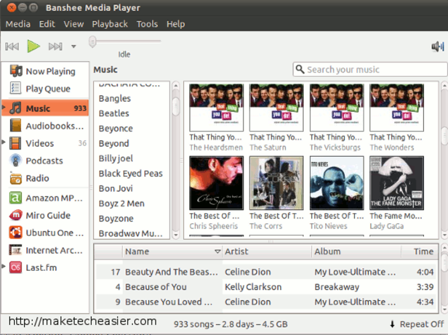Select Black Eyed Peas artist
This screenshot has width=448, height=335.
131,174
